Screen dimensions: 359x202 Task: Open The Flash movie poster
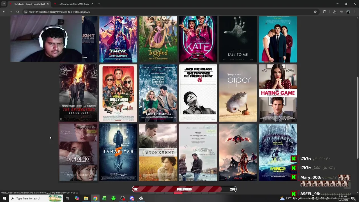click(238, 152)
